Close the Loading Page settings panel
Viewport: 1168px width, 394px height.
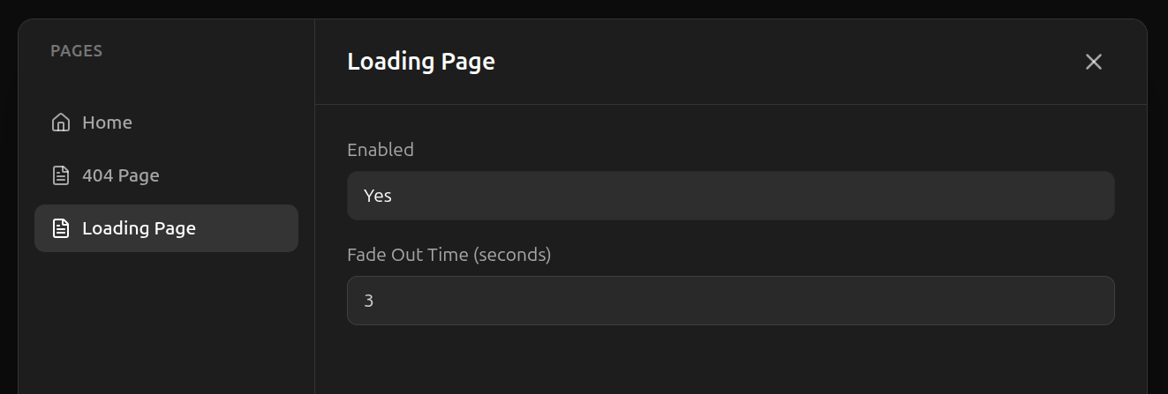(x=1093, y=62)
